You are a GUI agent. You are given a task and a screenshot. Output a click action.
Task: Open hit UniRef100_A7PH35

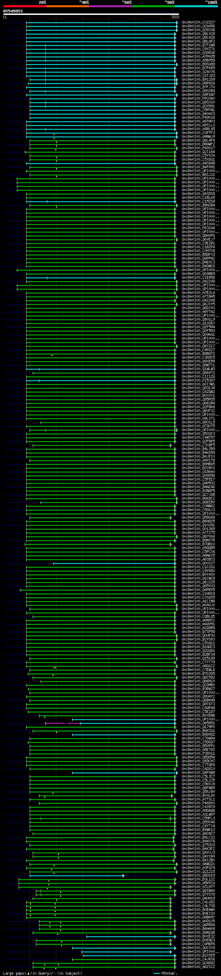[198, 56]
